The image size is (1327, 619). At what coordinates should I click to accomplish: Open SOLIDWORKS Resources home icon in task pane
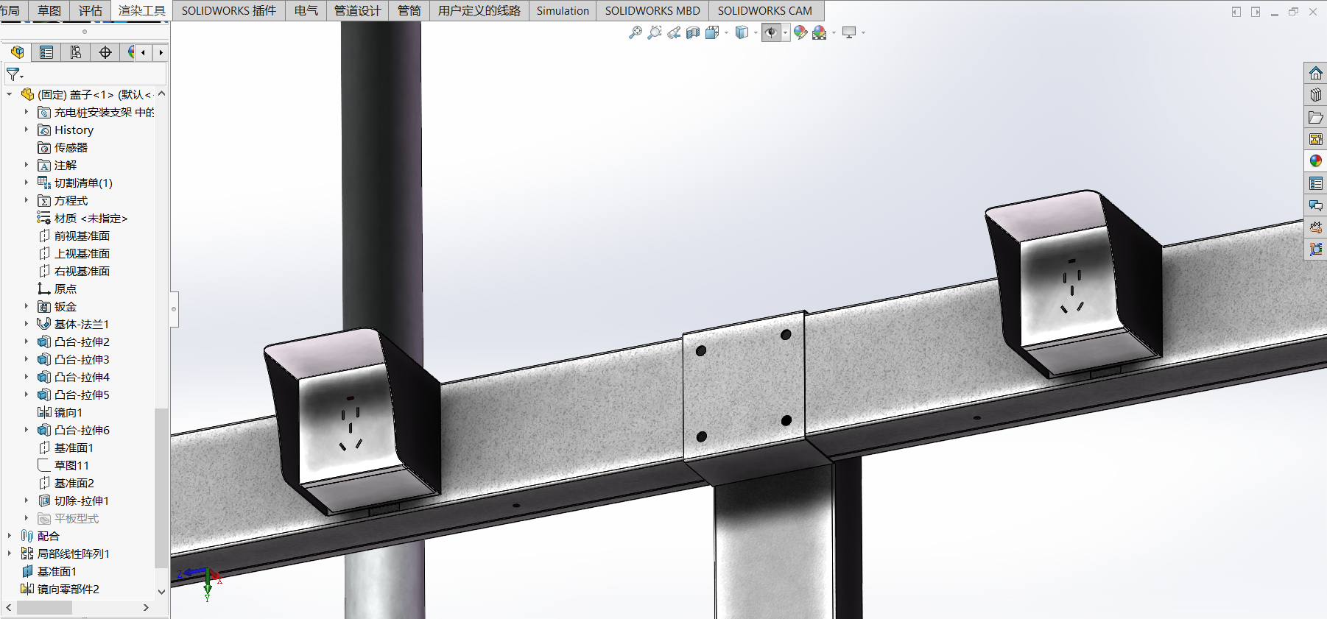[1316, 74]
